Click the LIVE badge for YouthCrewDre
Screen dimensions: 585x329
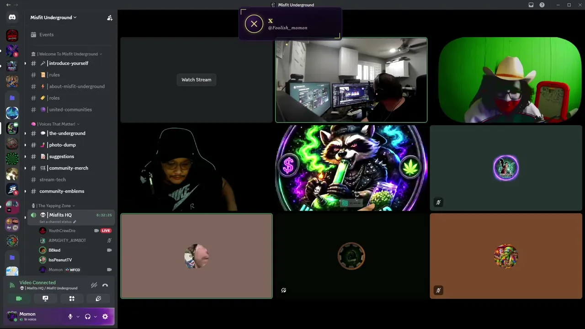tap(106, 231)
